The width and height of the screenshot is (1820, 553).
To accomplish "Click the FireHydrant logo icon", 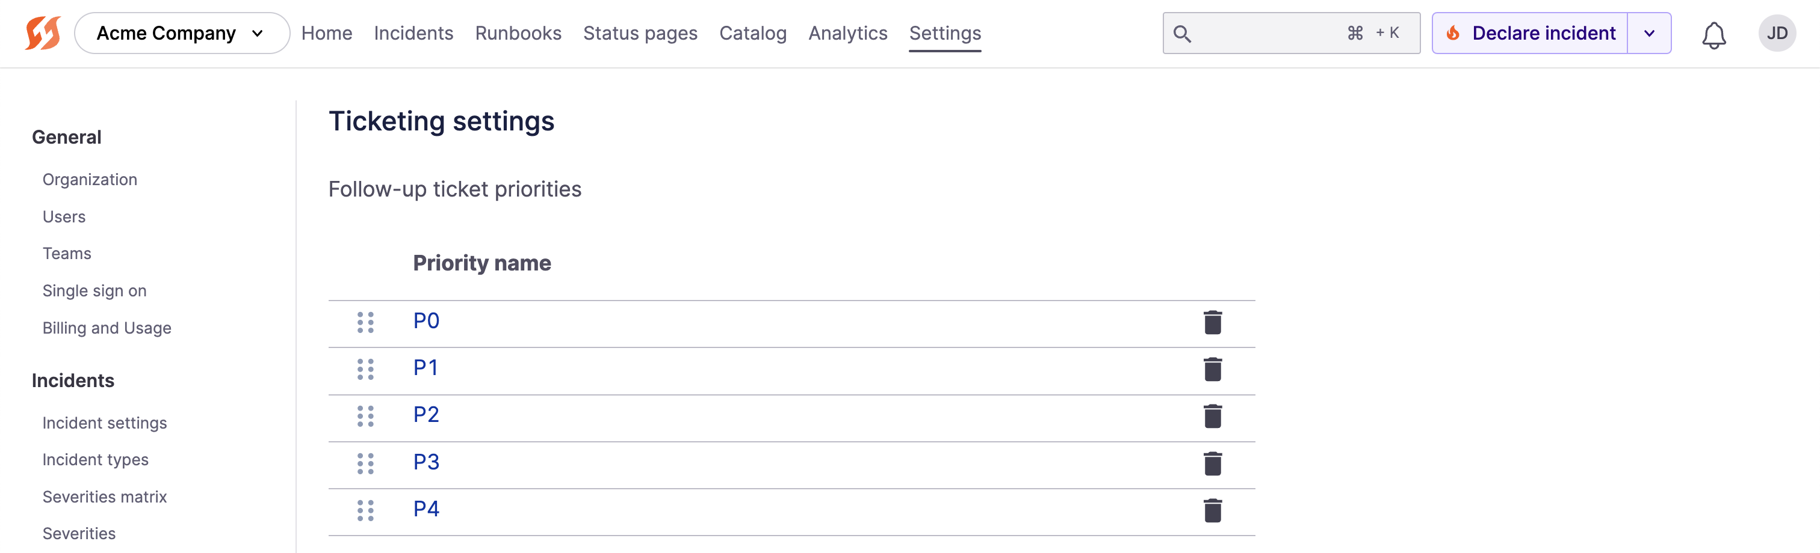I will pos(42,33).
